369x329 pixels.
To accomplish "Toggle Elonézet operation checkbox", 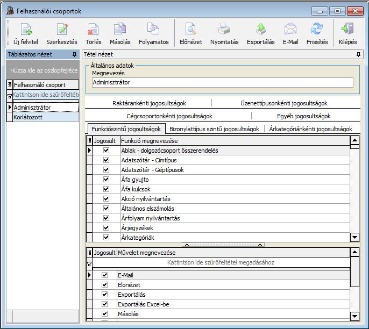I will pos(104,284).
